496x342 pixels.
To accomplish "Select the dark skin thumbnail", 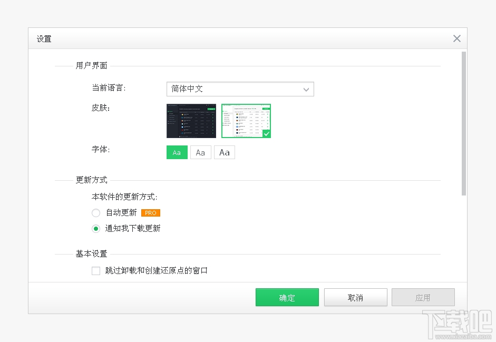I will tap(191, 121).
